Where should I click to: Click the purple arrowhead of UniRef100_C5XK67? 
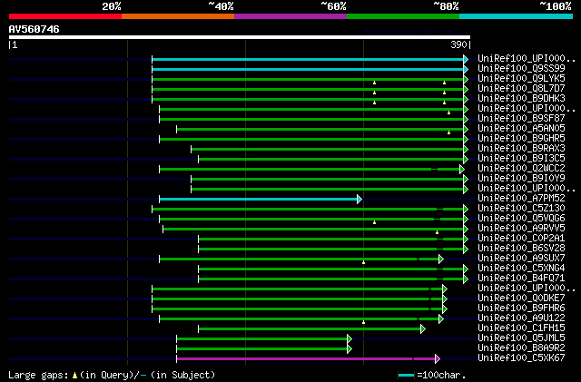(438, 358)
